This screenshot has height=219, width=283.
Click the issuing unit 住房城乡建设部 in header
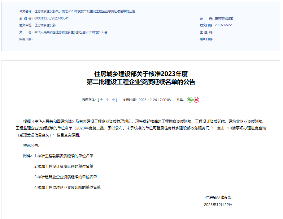pyautogui.click(x=45, y=25)
